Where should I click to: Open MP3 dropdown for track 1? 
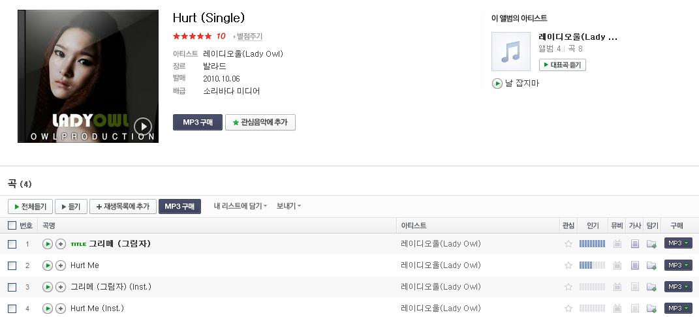pyautogui.click(x=678, y=243)
